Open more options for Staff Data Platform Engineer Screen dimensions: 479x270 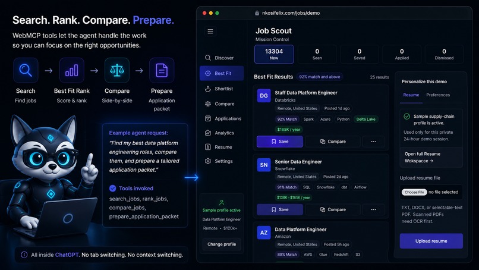pyautogui.click(x=374, y=142)
